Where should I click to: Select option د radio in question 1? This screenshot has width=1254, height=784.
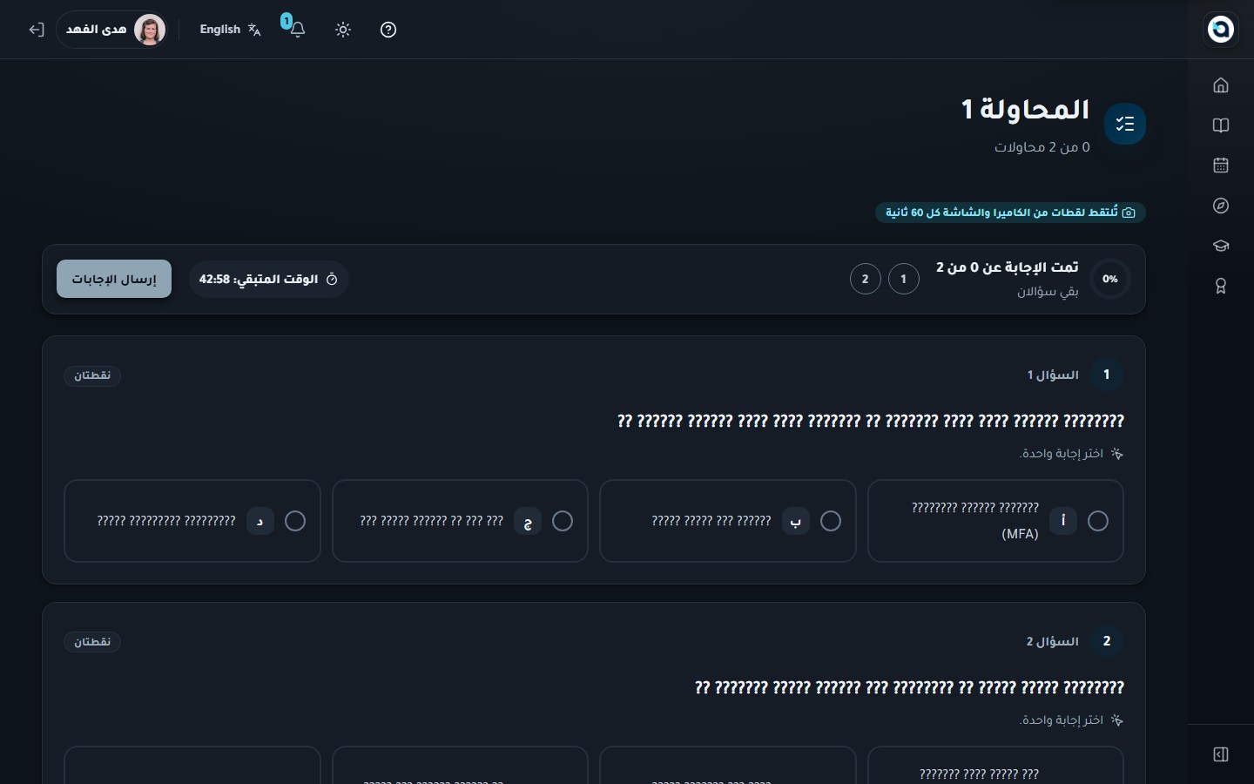295,521
